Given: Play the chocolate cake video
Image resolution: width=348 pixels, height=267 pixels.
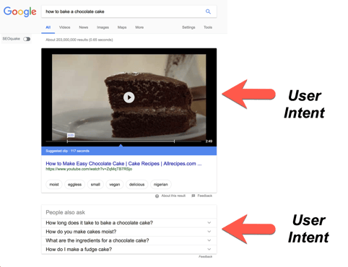Looking at the screenshot, I should [x=129, y=97].
